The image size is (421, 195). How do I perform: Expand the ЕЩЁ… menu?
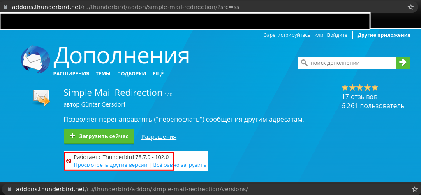pos(160,74)
